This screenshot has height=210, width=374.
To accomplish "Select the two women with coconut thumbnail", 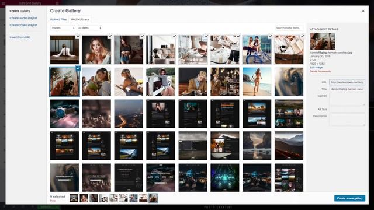I will tap(96, 82).
